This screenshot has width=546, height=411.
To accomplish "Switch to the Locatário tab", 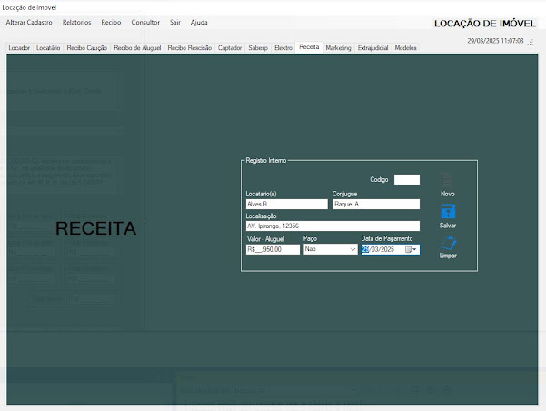I will [x=48, y=48].
